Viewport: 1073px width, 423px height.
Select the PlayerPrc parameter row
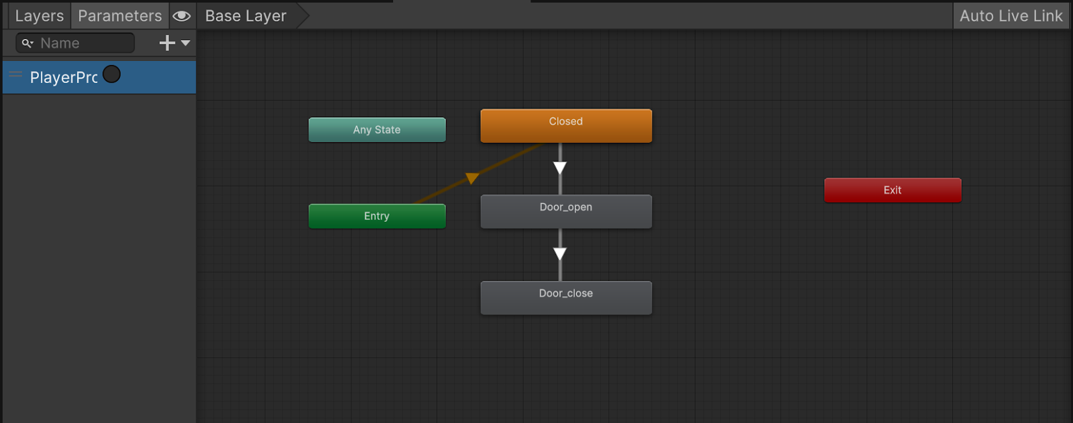tap(64, 78)
